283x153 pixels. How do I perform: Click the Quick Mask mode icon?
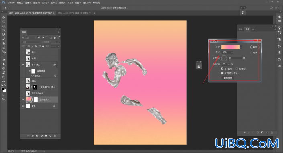pos(4,95)
